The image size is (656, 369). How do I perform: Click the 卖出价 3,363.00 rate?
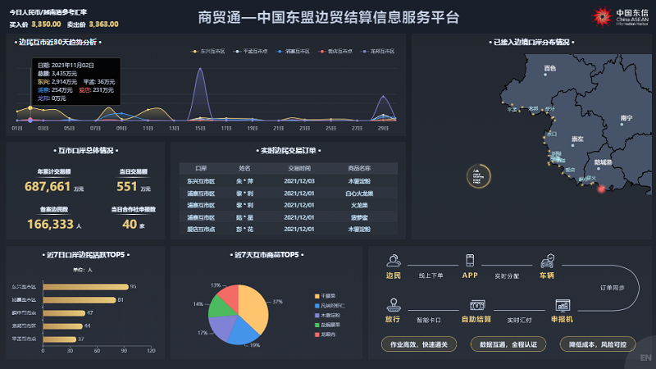[93, 25]
